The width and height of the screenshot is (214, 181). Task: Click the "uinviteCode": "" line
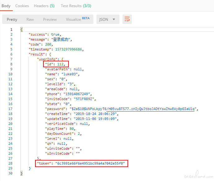pyautogui.click(x=63, y=148)
